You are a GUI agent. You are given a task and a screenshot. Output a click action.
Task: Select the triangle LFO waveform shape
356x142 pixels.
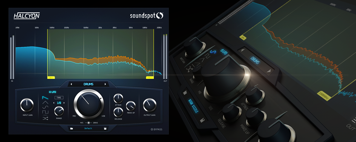tap(45, 103)
